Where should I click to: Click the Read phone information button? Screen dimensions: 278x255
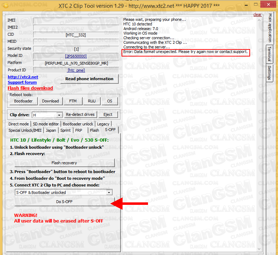pos(89,79)
